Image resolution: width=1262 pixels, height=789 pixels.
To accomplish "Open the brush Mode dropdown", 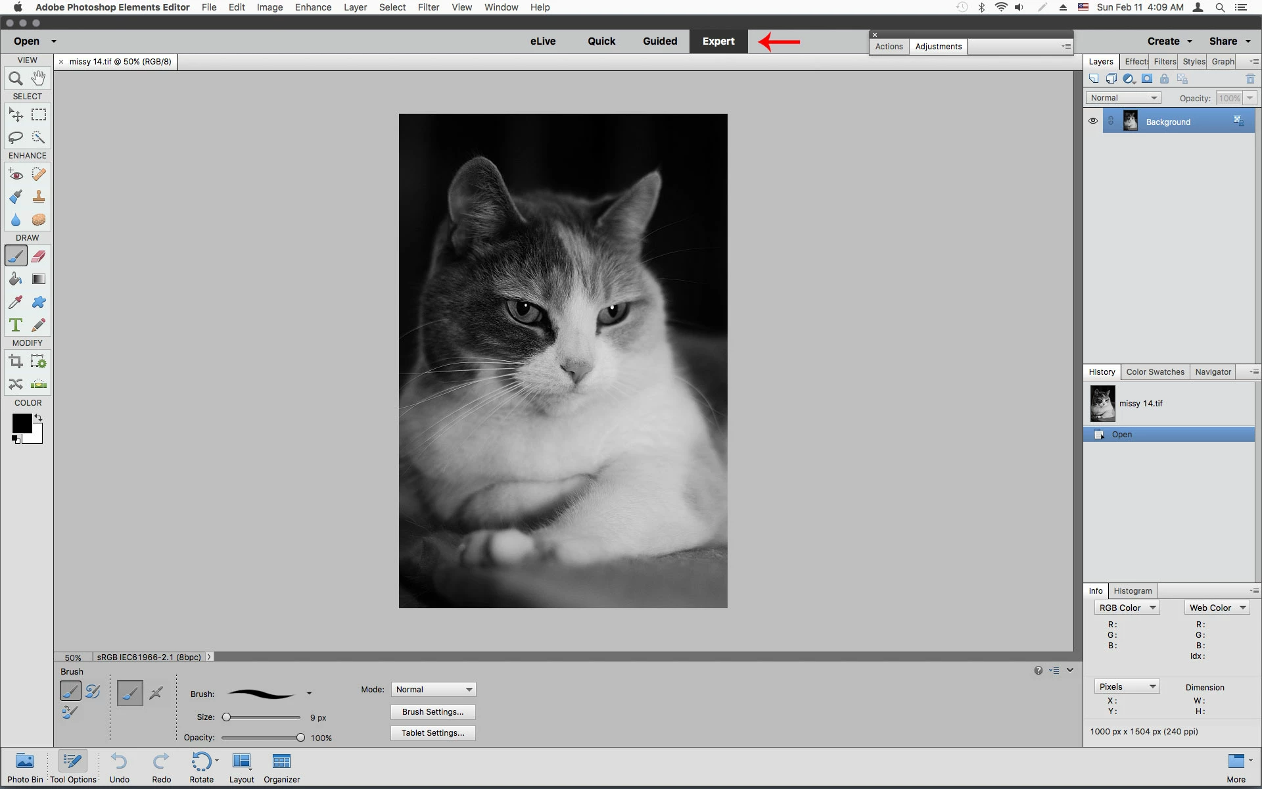I will [x=434, y=690].
